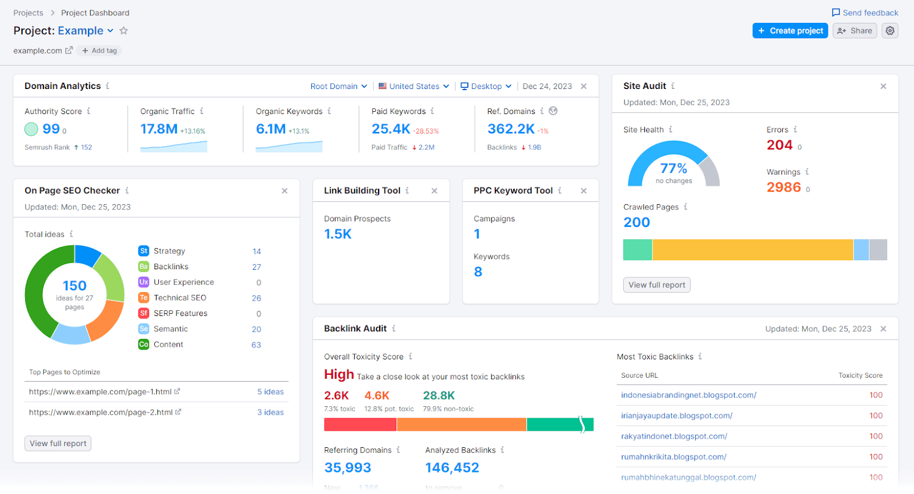Viewport: 914px width, 494px height.
Task: Open page-1.html external link icon
Action: [x=177, y=391]
